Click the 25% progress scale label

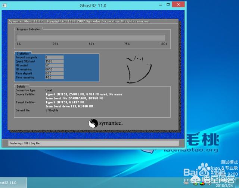click(x=56, y=44)
